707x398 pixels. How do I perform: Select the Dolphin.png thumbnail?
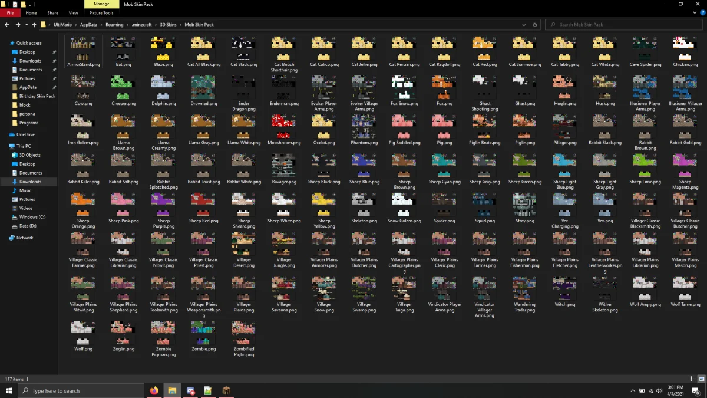pos(163,87)
